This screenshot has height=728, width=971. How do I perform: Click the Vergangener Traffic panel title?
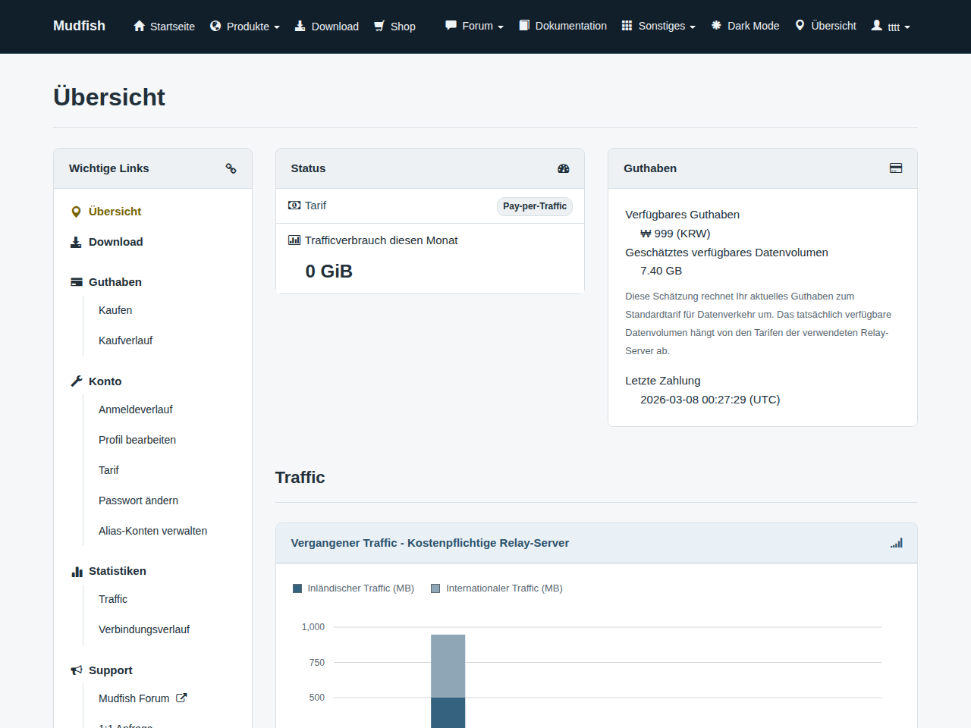[430, 543]
